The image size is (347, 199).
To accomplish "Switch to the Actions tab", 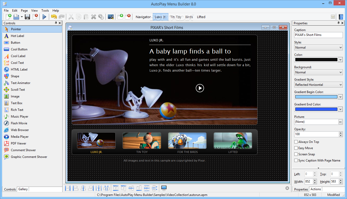I will pyautogui.click(x=316, y=189).
